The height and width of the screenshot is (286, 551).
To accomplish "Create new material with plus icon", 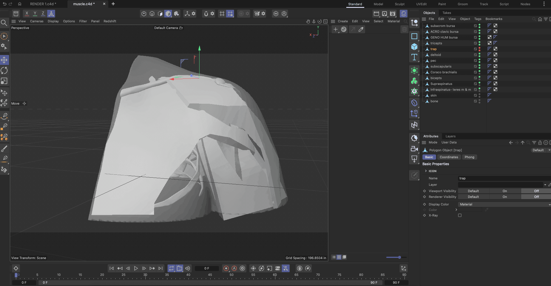I will coord(336,29).
